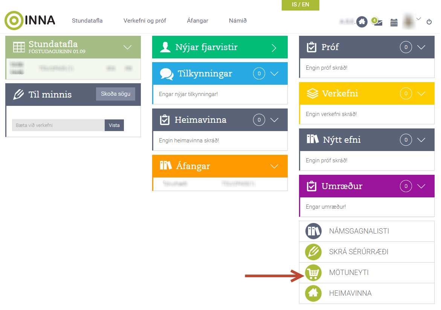Click the Umræður count badge

406,186
